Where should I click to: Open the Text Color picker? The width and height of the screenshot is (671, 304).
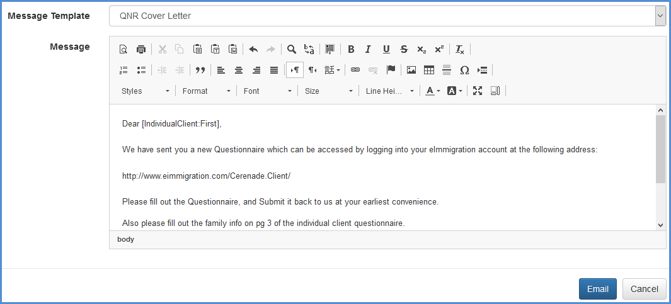click(432, 91)
